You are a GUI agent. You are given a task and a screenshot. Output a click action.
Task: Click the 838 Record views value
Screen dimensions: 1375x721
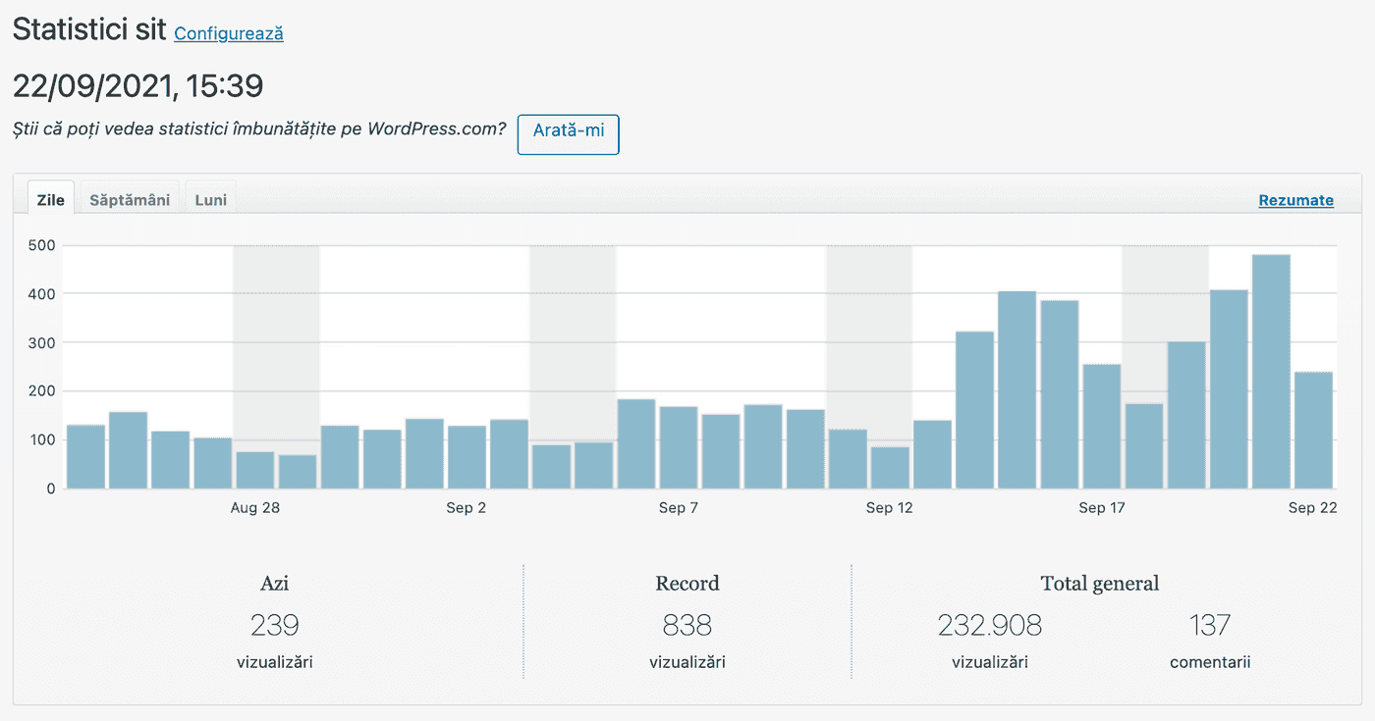[x=687, y=625]
